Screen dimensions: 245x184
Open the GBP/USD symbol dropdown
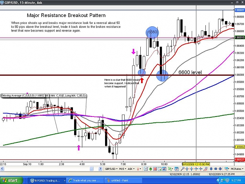click(x=111, y=169)
